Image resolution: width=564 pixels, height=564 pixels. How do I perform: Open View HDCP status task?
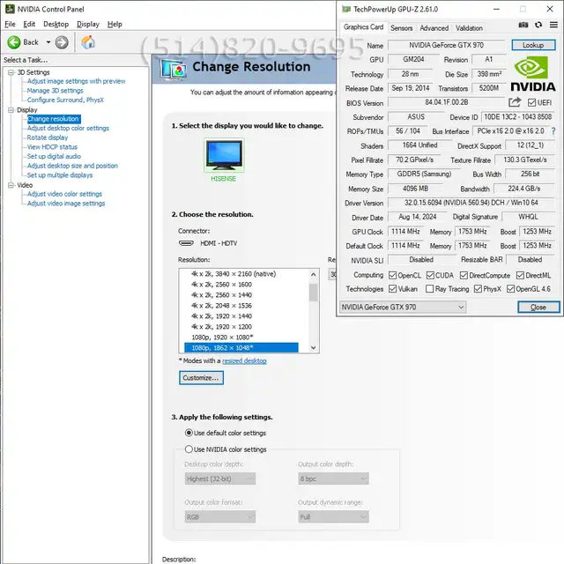pyautogui.click(x=52, y=147)
